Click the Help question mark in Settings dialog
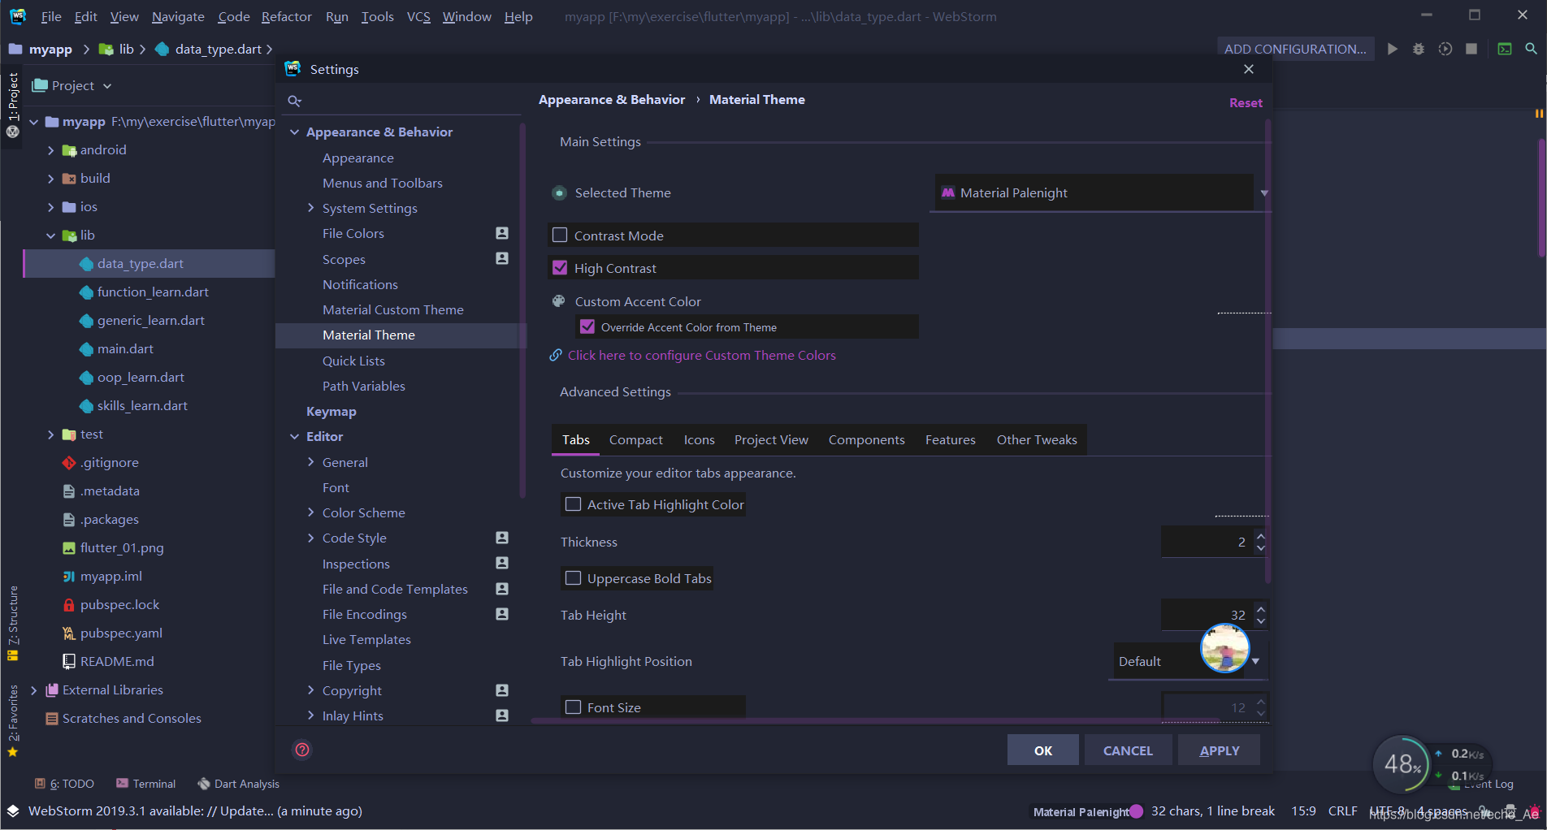1547x830 pixels. (301, 750)
